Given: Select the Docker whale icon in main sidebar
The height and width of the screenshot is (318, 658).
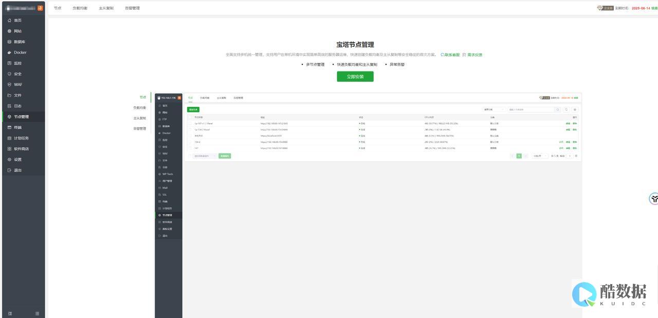Looking at the screenshot, I should click(9, 52).
